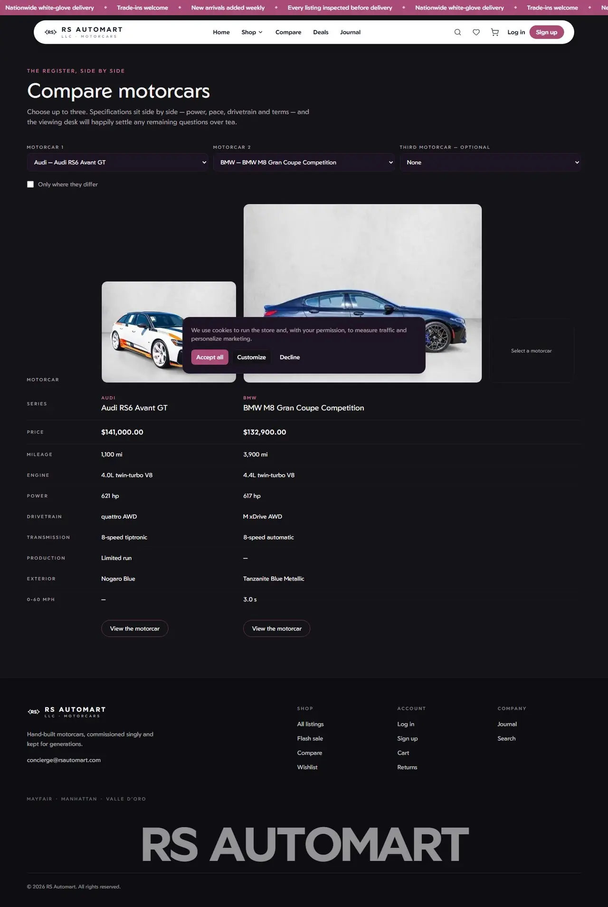The height and width of the screenshot is (907, 608).
Task: Open Flash sale footer link
Action: (310, 738)
